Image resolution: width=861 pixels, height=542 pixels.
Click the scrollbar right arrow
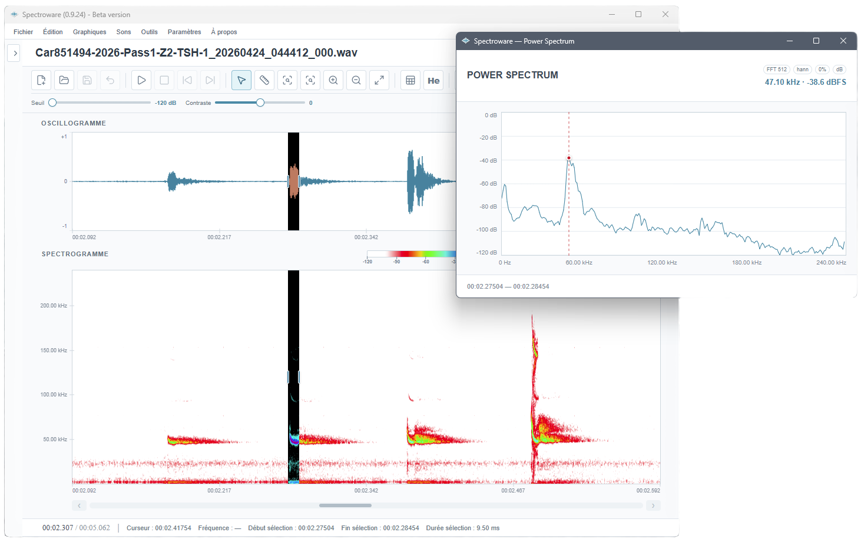(x=653, y=505)
